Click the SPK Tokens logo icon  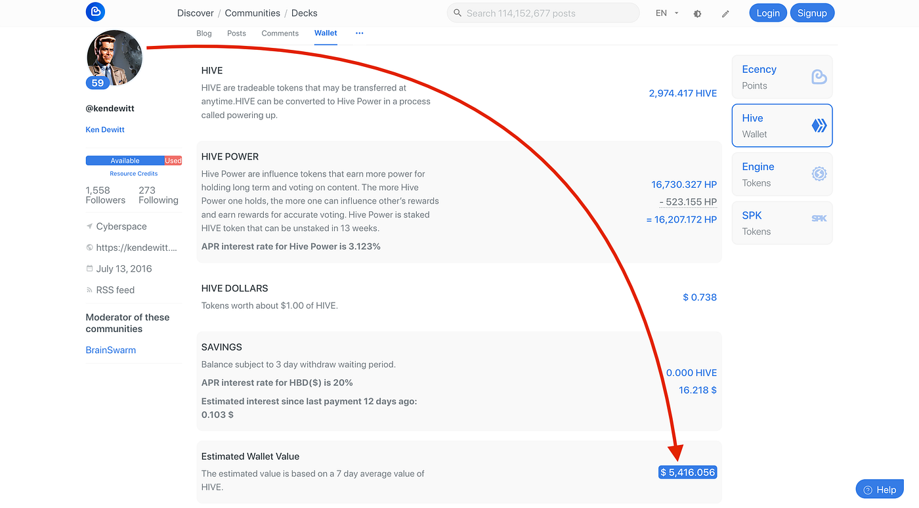819,219
